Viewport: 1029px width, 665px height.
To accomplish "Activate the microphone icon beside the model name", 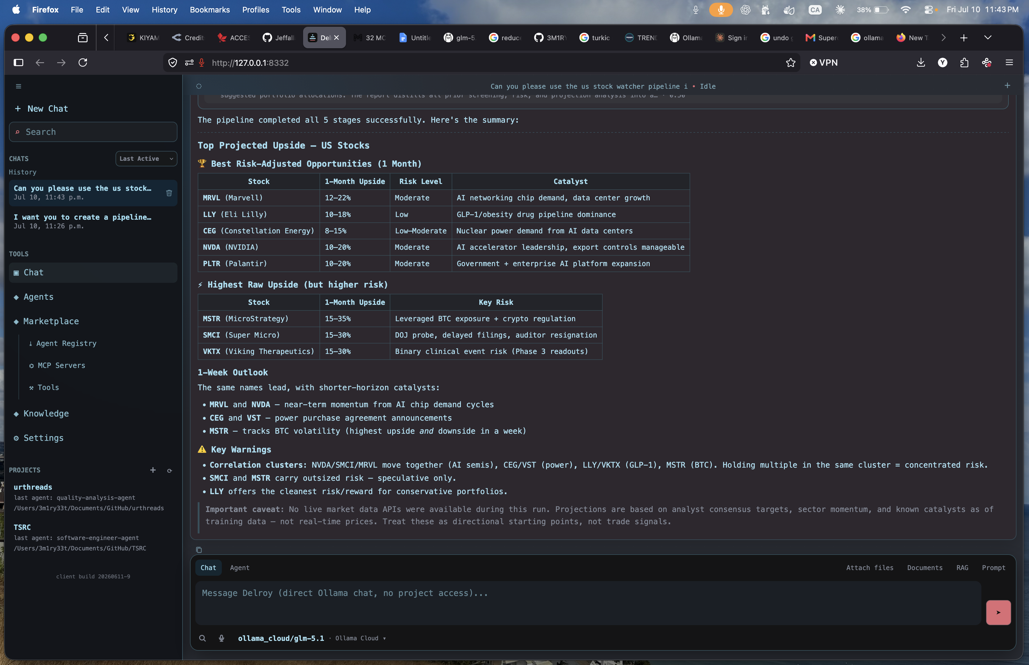I will (x=221, y=638).
